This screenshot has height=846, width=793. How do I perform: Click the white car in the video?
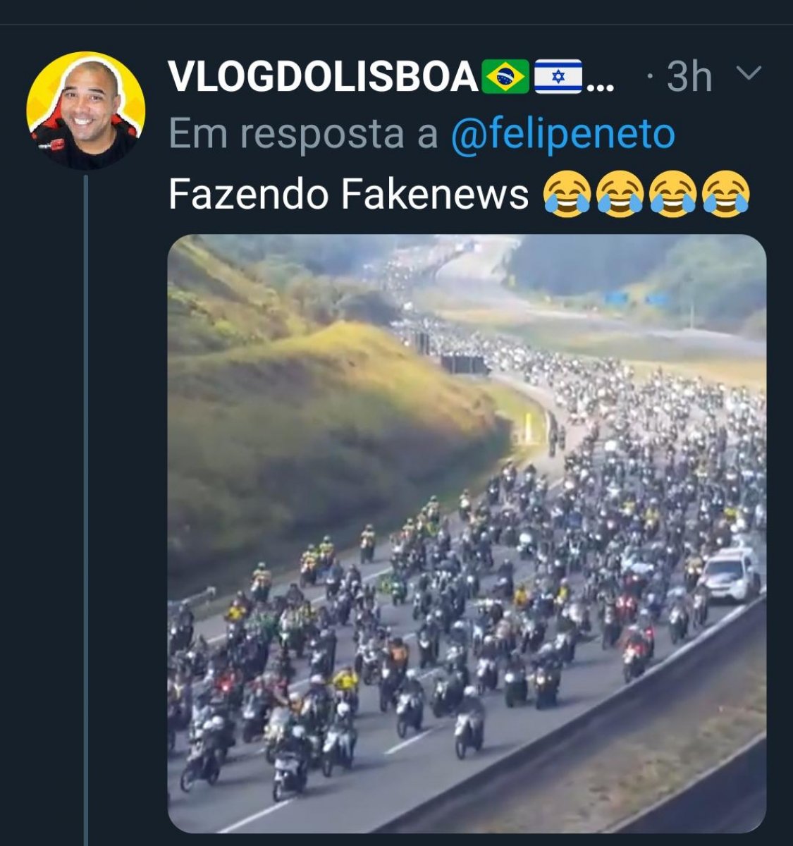point(732,575)
